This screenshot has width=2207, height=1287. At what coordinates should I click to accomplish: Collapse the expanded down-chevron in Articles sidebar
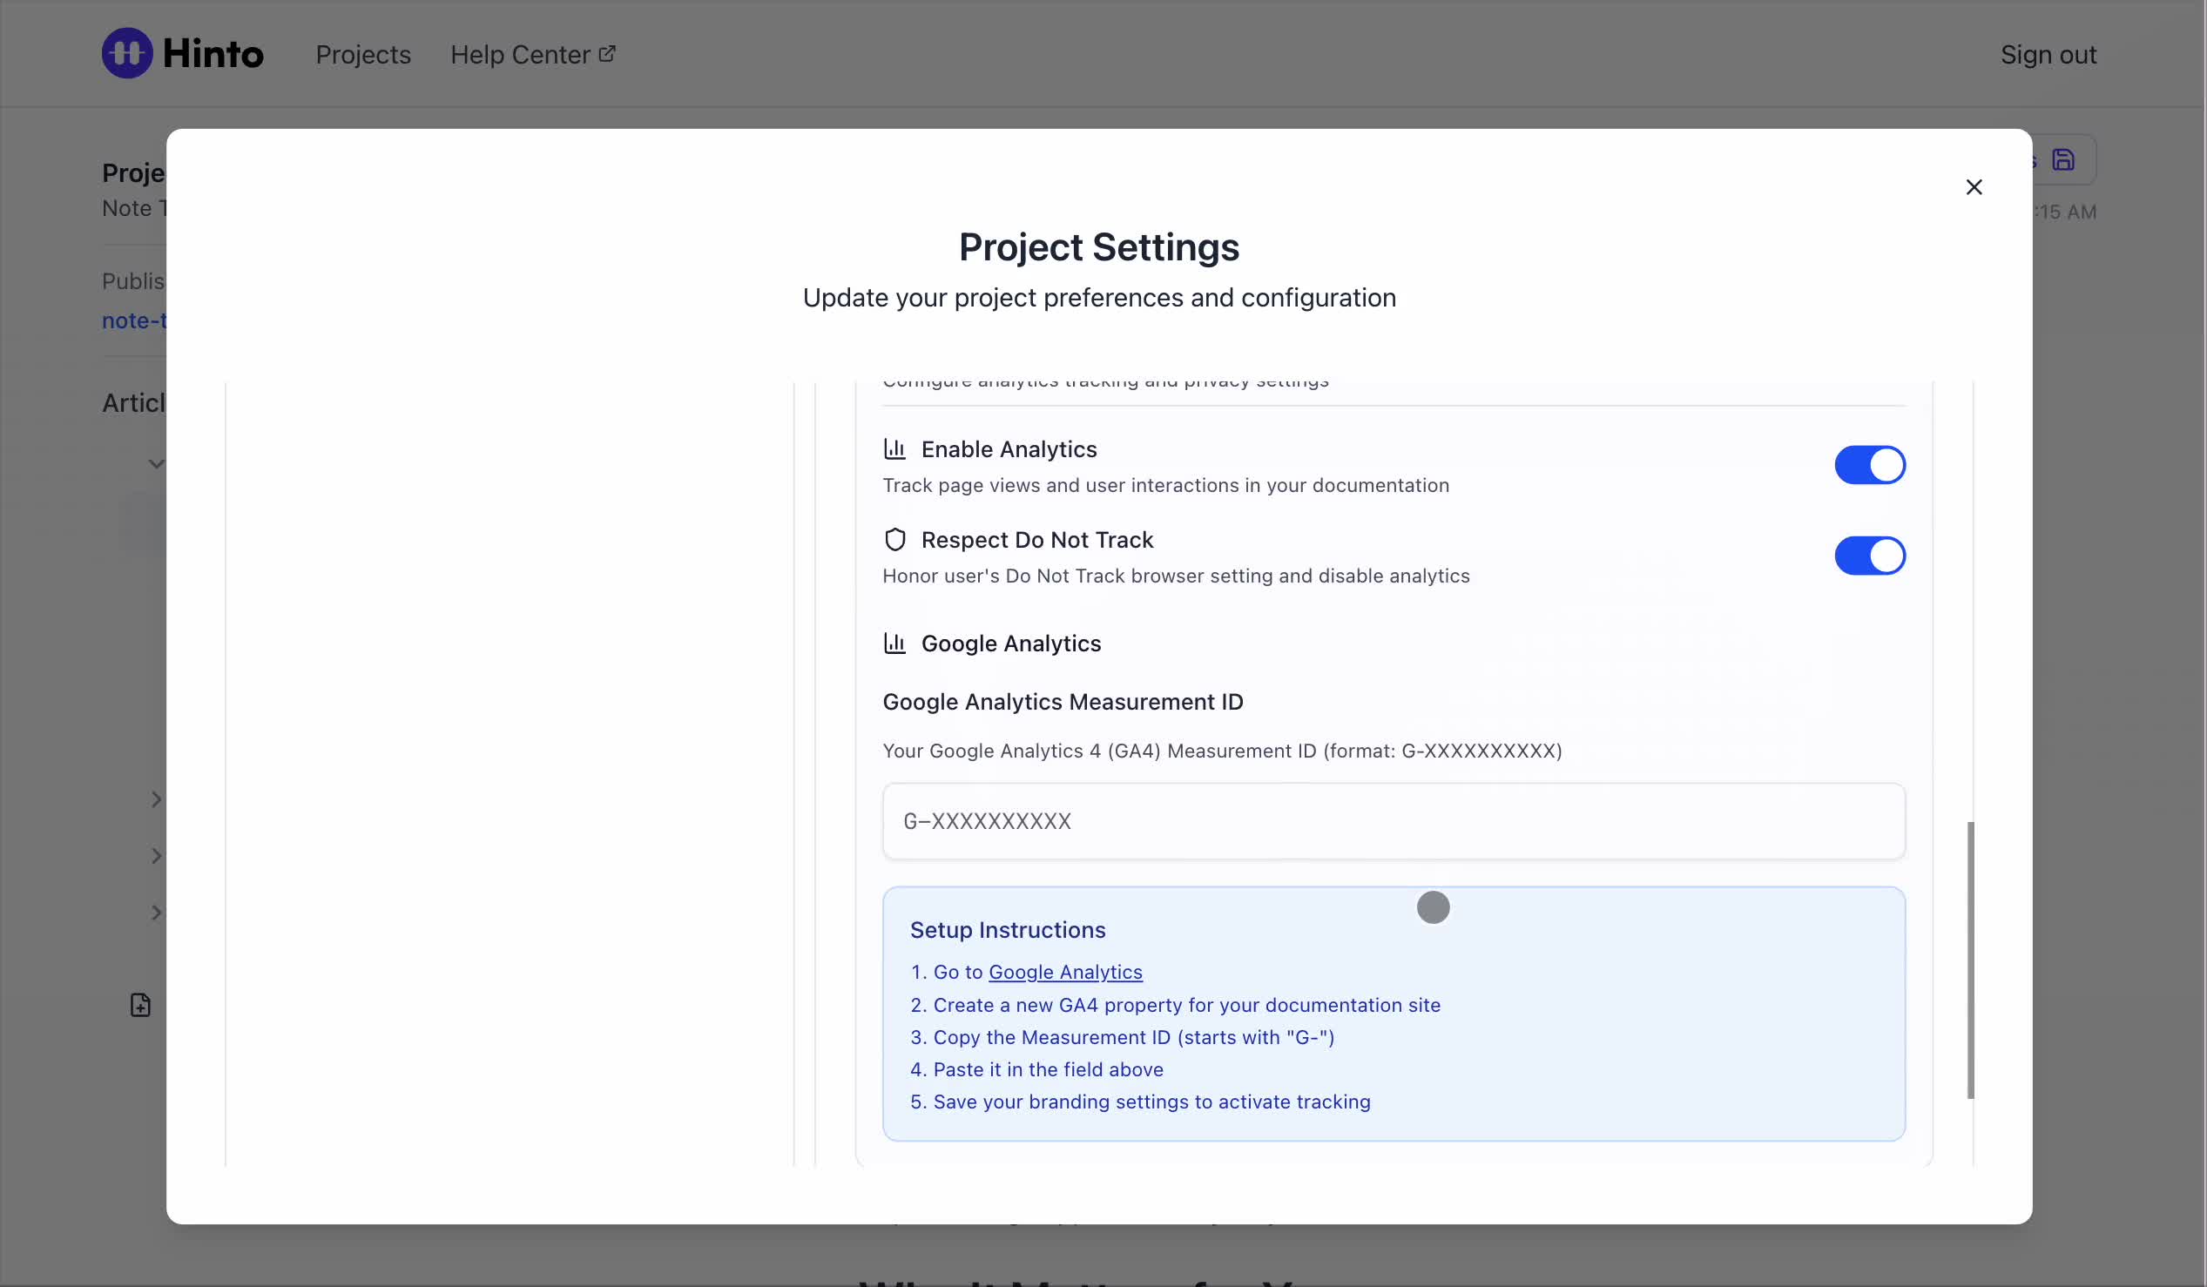pos(156,464)
